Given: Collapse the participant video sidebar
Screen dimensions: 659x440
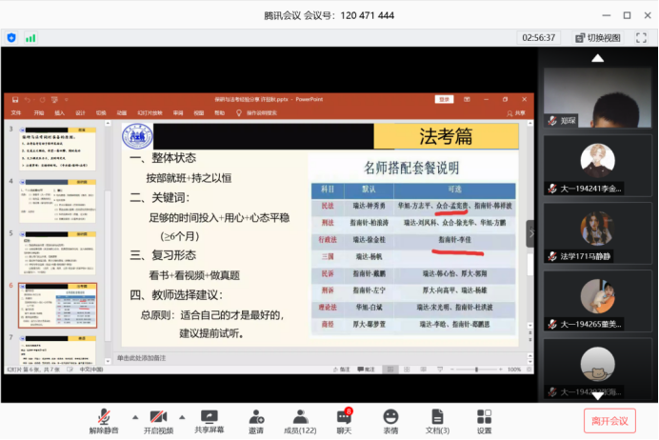Looking at the screenshot, I should coord(531,234).
